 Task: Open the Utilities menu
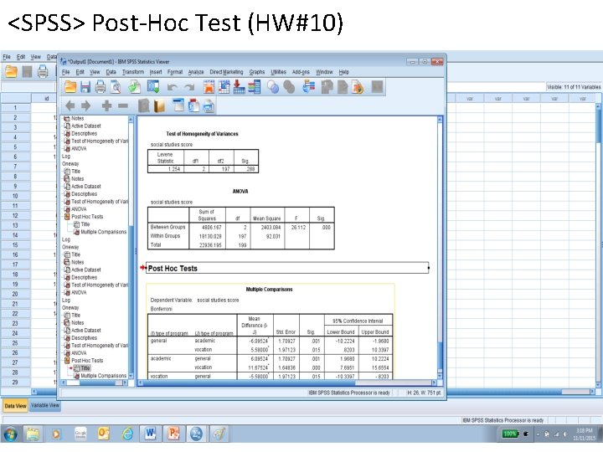point(278,72)
